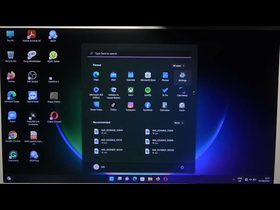The width and height of the screenshot is (280, 210).
Task: Click the Type here to search field
Action: point(139,53)
